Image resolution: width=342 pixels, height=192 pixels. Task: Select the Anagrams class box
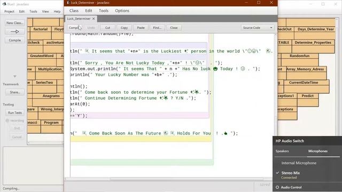click(x=48, y=100)
